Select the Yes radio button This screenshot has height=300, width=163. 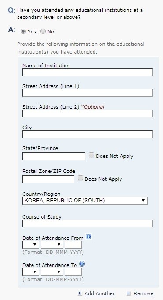pos(23,31)
